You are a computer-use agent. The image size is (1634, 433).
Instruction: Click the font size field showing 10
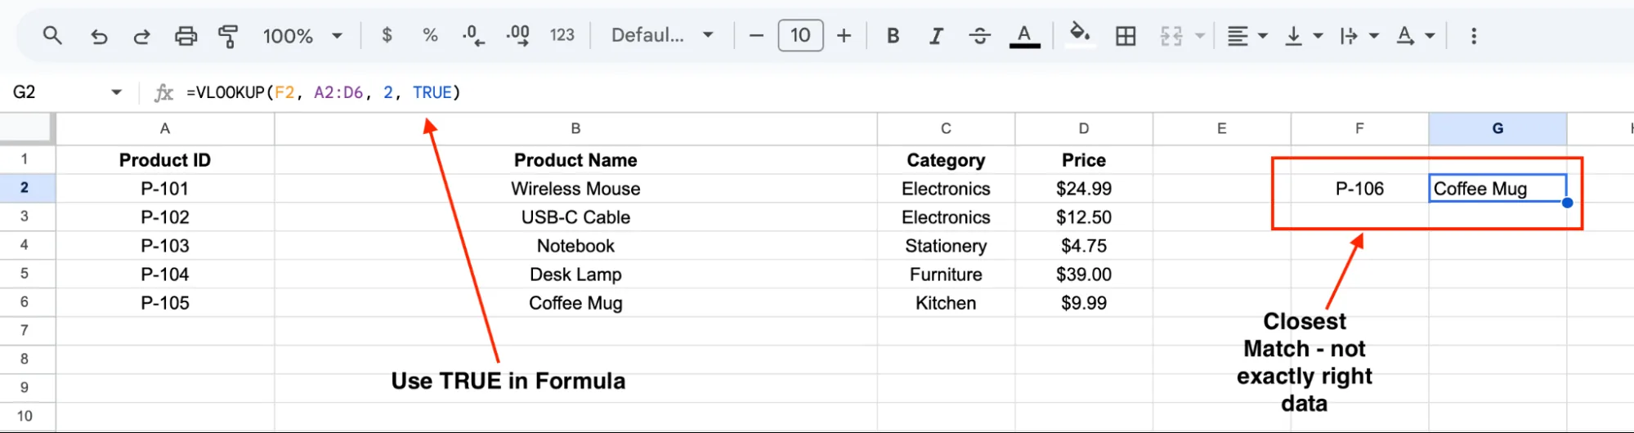coord(800,35)
